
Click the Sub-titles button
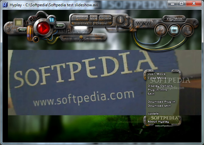(x=81, y=23)
